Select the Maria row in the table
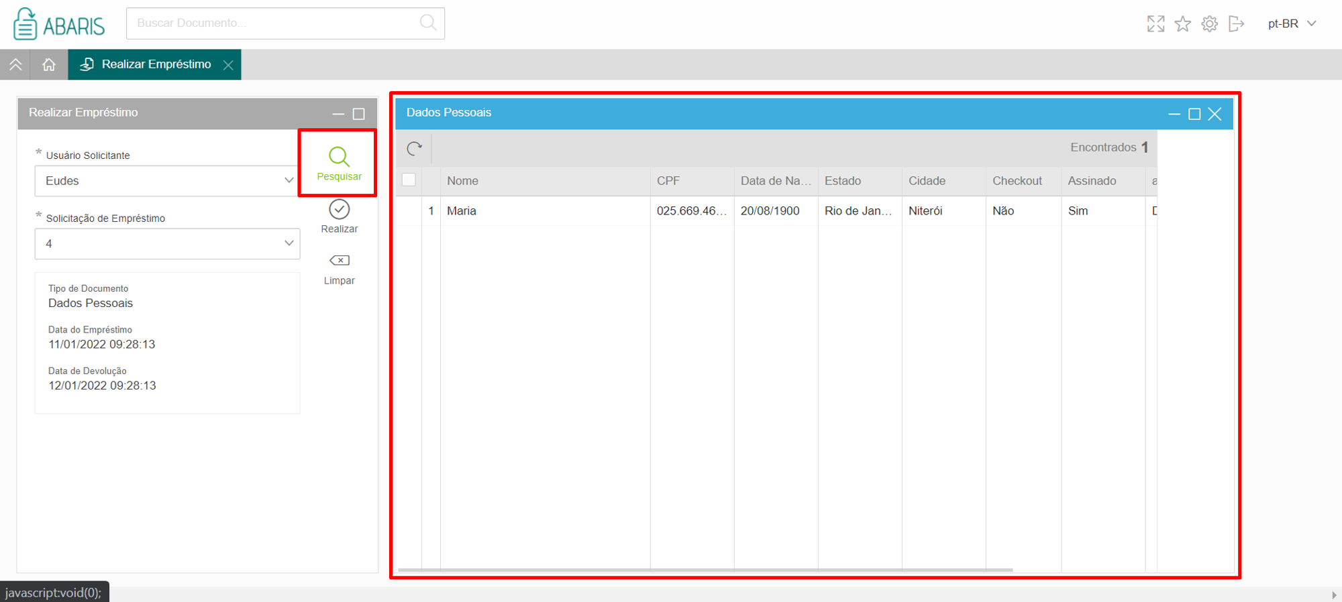Viewport: 1342px width, 602px height. coord(776,210)
